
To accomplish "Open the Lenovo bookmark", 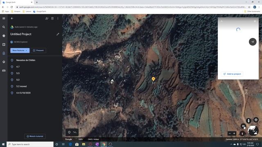I will pos(27,11).
